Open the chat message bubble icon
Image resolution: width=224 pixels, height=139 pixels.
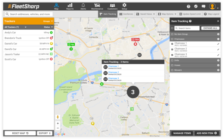coord(203,6)
